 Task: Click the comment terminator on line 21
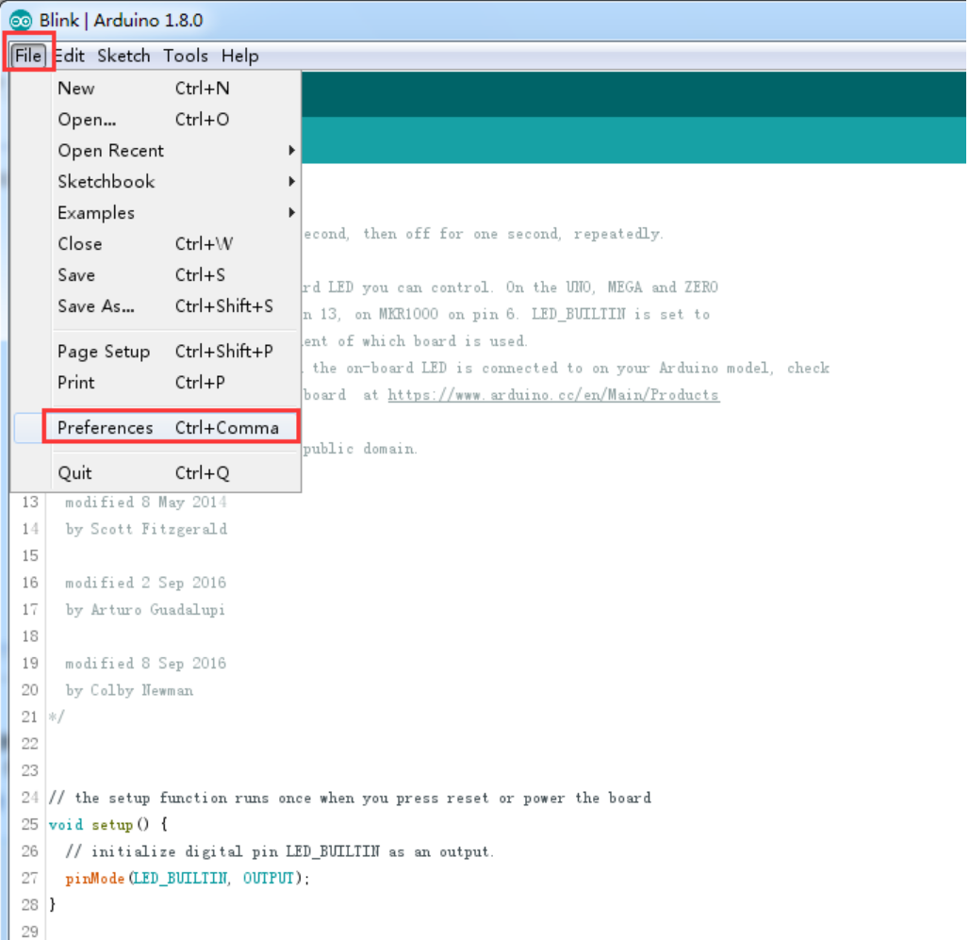[57, 717]
